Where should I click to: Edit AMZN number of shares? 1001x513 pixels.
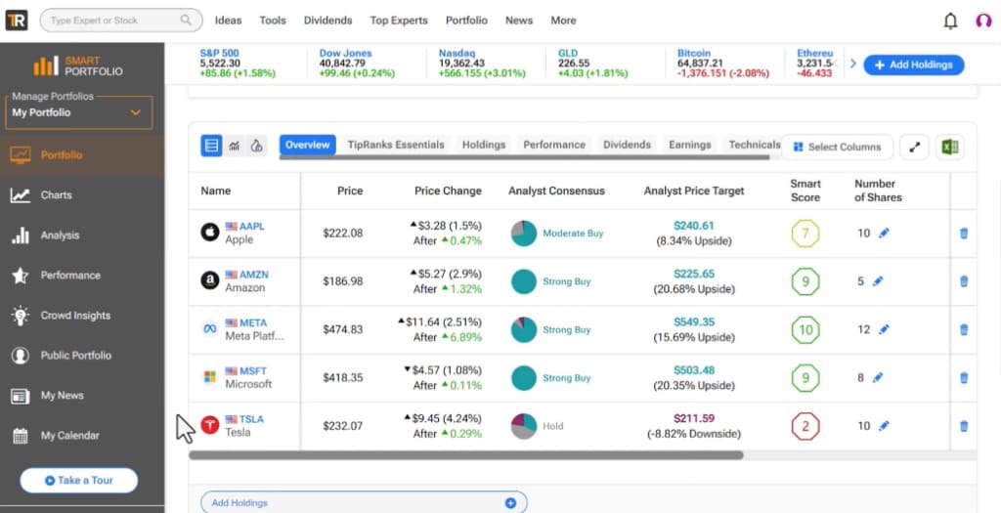[878, 281]
